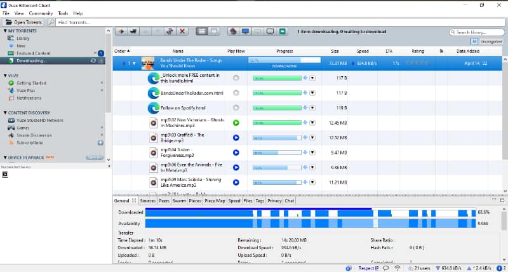Click the chat bubble status bar icon

[x=386, y=268]
